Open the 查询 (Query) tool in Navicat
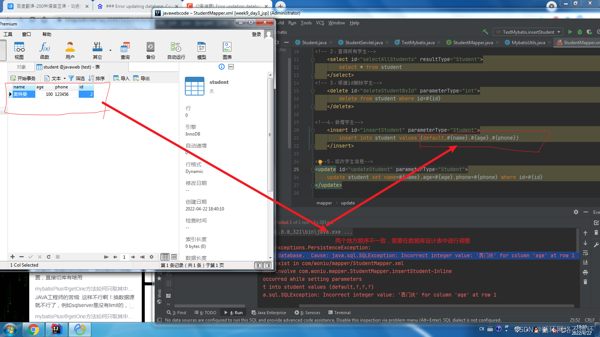The width and height of the screenshot is (600, 337). [x=125, y=50]
